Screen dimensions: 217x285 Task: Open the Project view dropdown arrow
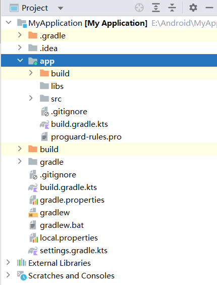(x=60, y=8)
